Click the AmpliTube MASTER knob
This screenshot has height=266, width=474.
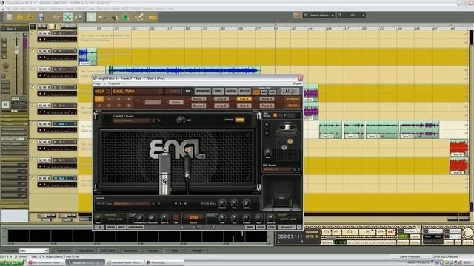pyautogui.click(x=270, y=217)
